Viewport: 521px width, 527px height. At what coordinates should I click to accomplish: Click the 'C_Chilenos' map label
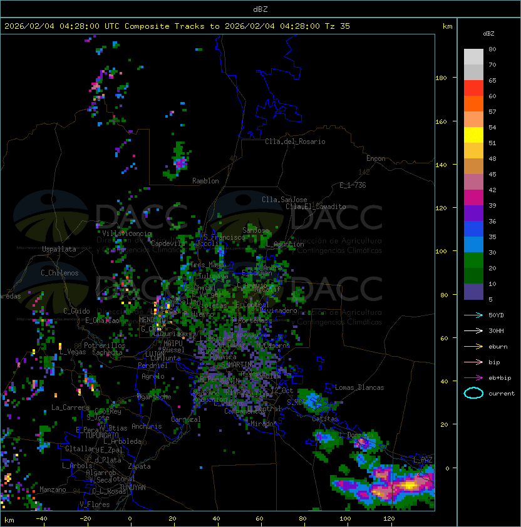[59, 273]
